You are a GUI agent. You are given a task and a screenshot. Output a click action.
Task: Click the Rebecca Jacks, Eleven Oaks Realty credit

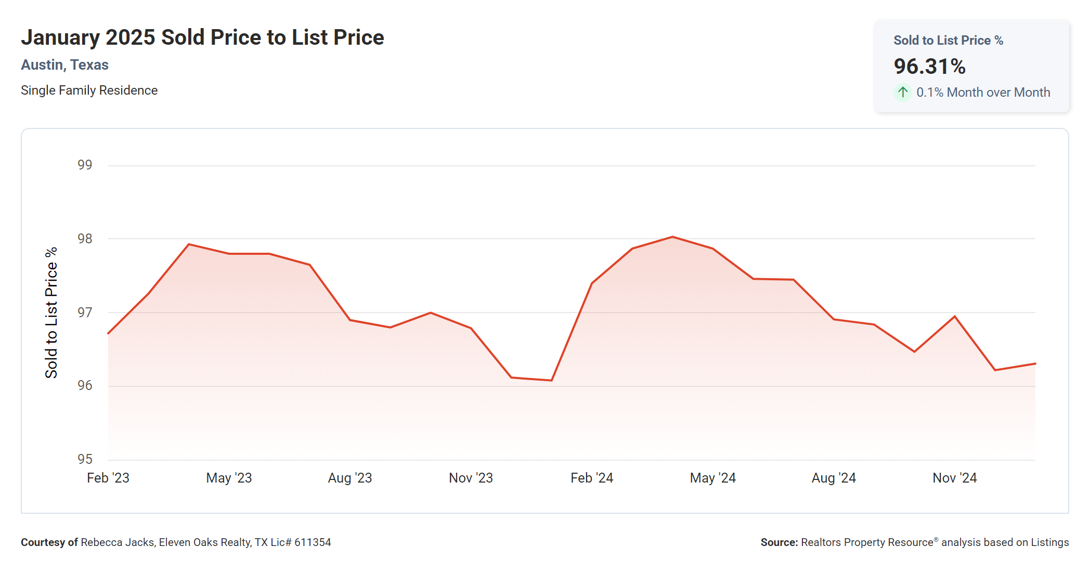click(x=205, y=542)
